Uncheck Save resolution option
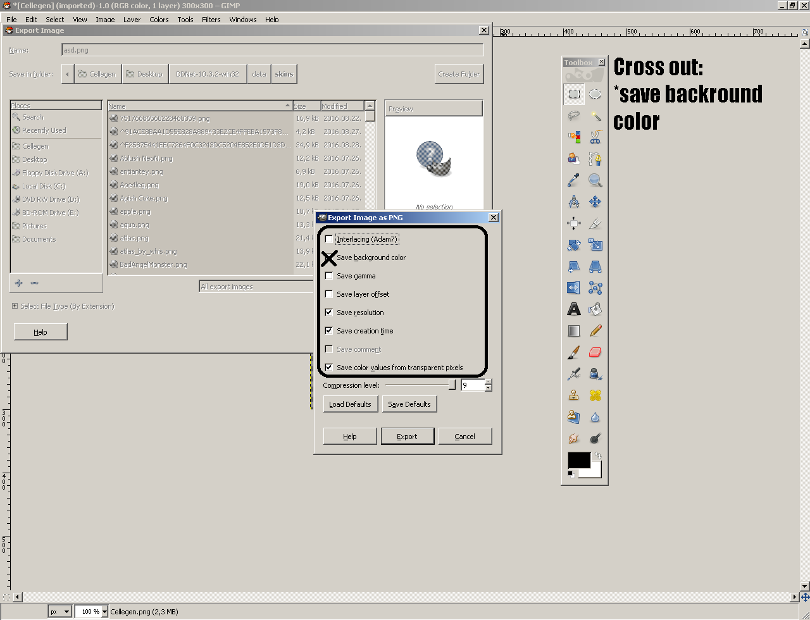This screenshot has width=810, height=620. pyautogui.click(x=328, y=312)
